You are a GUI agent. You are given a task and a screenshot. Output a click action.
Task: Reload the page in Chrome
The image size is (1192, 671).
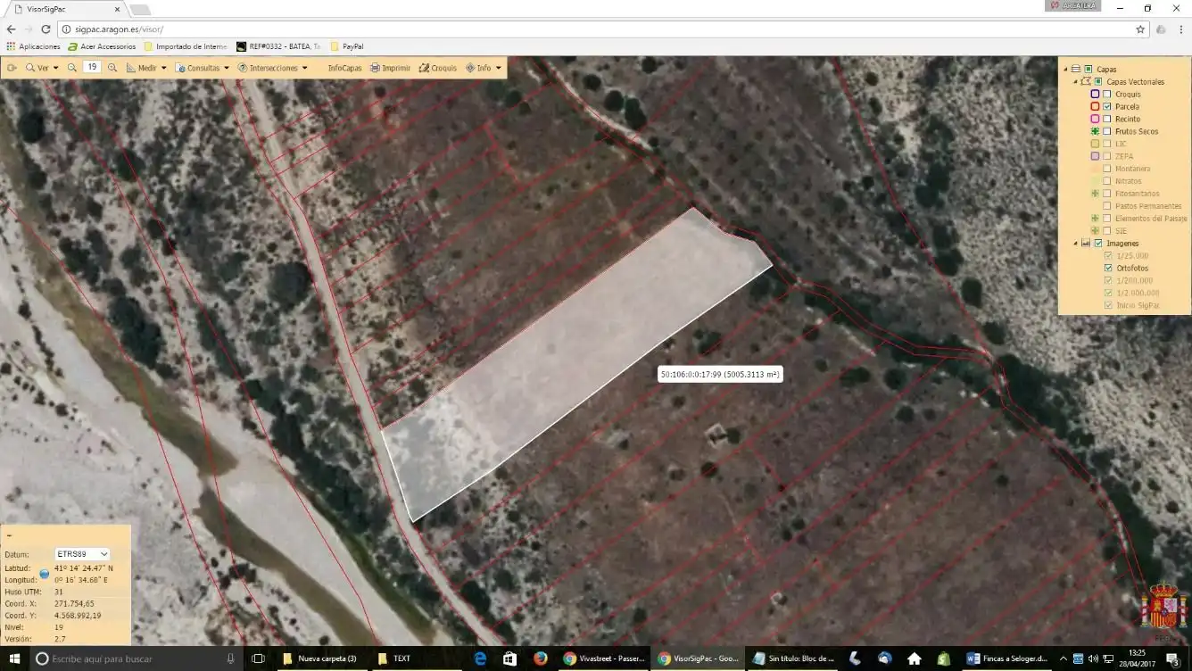click(46, 29)
